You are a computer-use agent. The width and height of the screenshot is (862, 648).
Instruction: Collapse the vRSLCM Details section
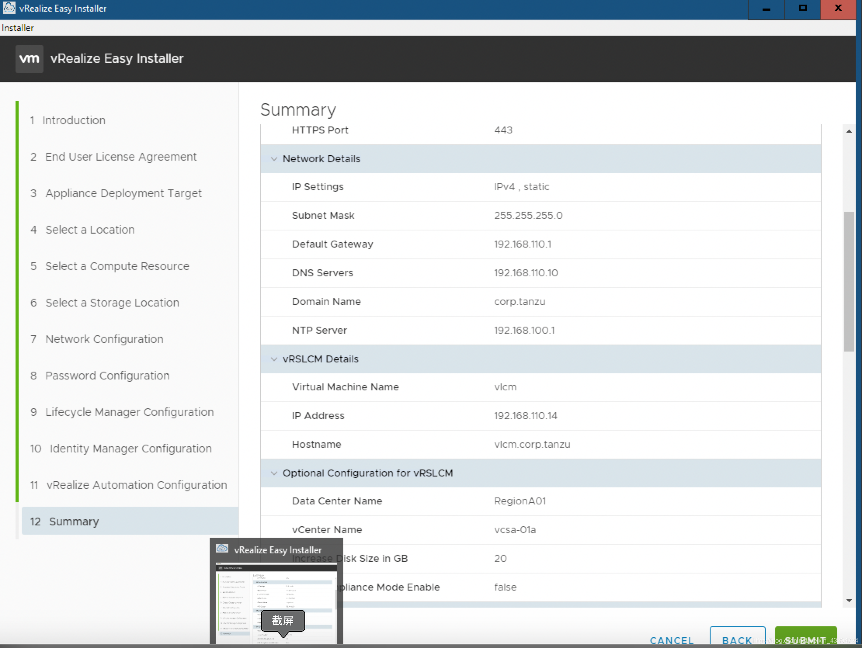point(274,359)
